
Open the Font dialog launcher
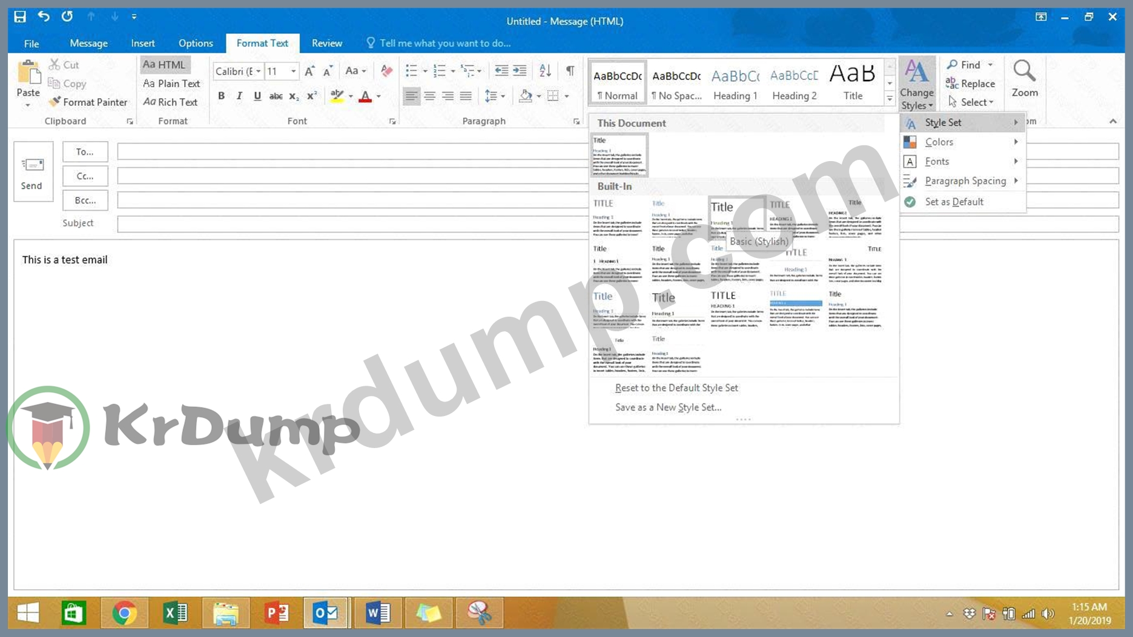[392, 122]
